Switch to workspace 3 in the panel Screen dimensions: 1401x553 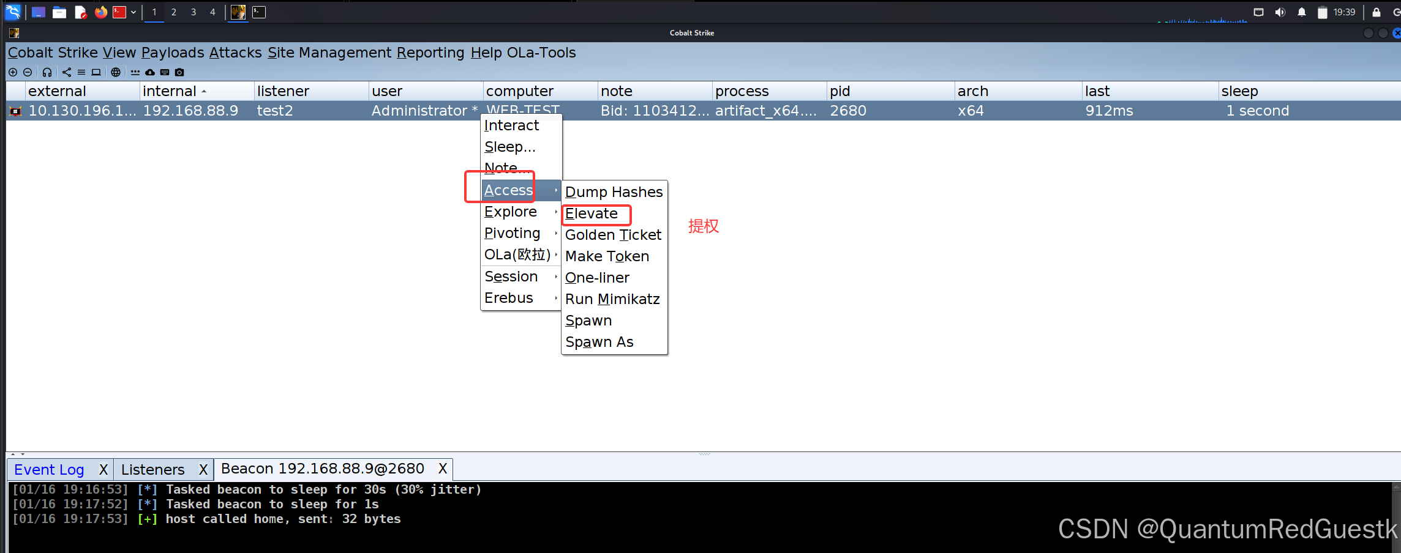click(x=193, y=12)
